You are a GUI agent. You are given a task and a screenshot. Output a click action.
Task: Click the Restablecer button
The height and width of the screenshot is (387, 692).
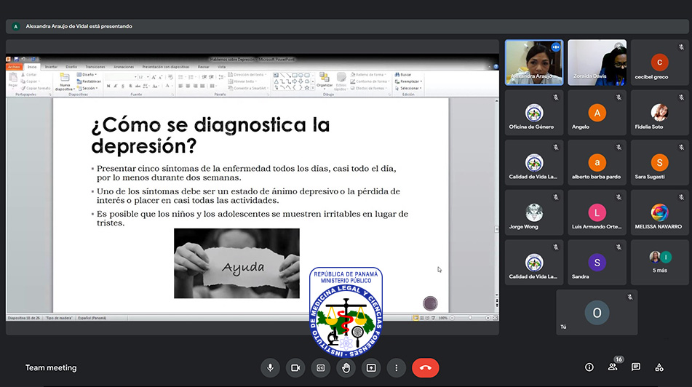[x=89, y=81]
